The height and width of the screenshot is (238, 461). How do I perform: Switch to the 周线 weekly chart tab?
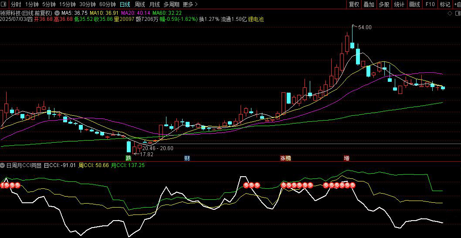(140, 4)
